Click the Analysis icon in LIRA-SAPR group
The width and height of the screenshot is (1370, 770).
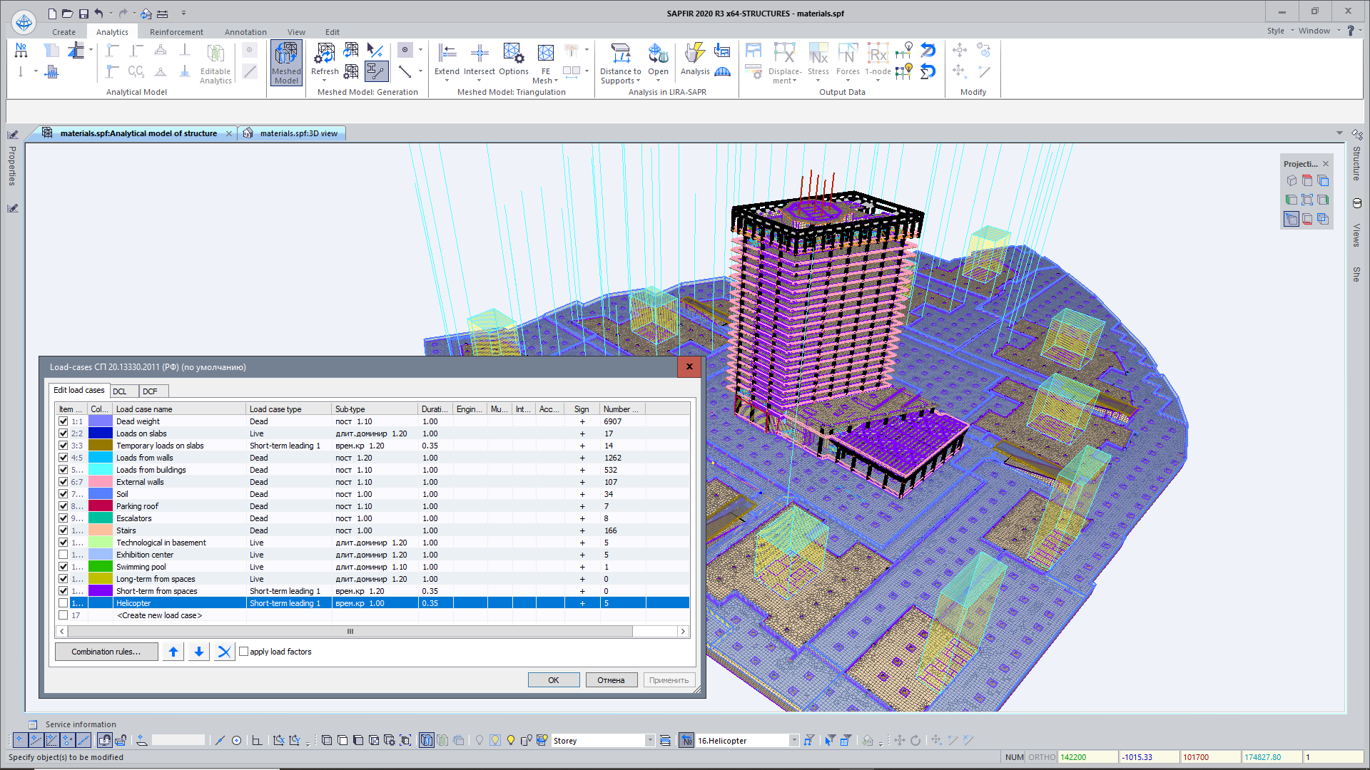694,58
